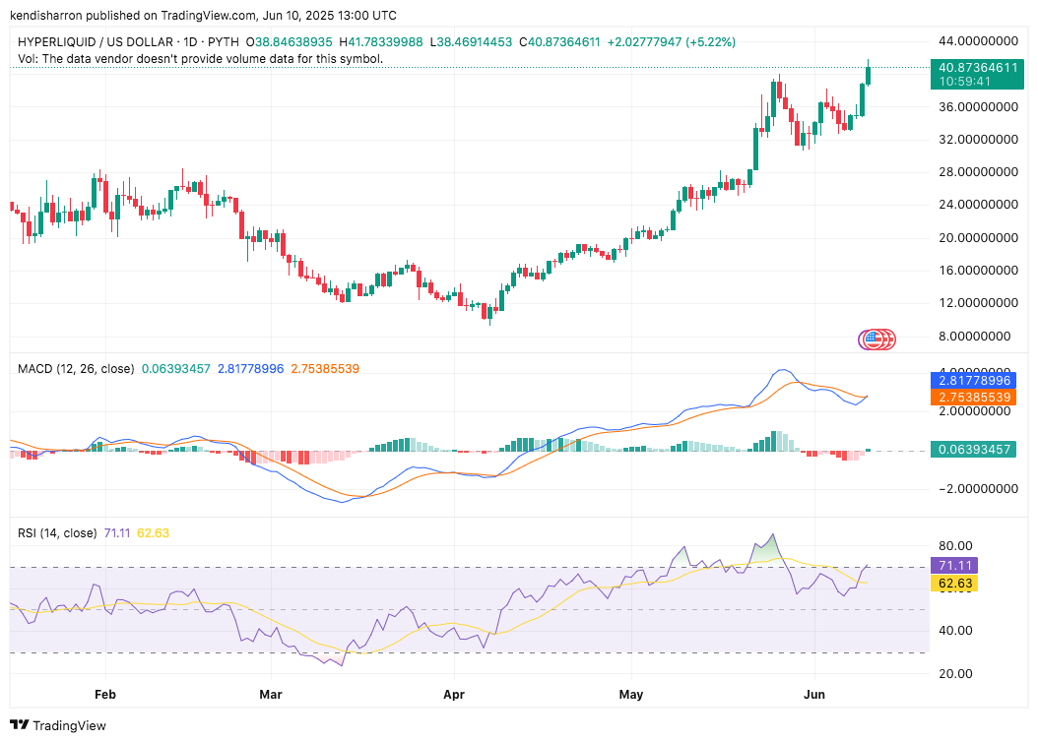Click the current price label 40.87364611
Screen dimensions: 1038x742
(977, 68)
